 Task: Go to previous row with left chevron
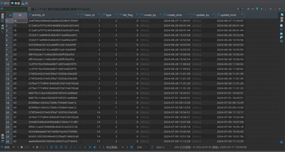[80, 147]
